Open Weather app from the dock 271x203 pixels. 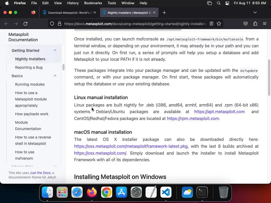click(x=187, y=192)
